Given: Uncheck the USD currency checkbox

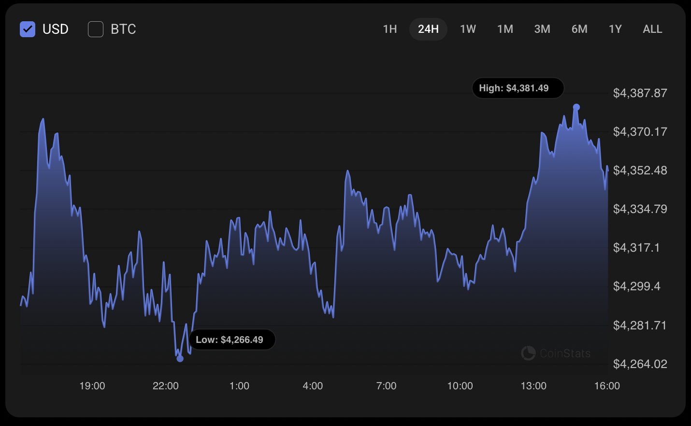Looking at the screenshot, I should [x=28, y=29].
